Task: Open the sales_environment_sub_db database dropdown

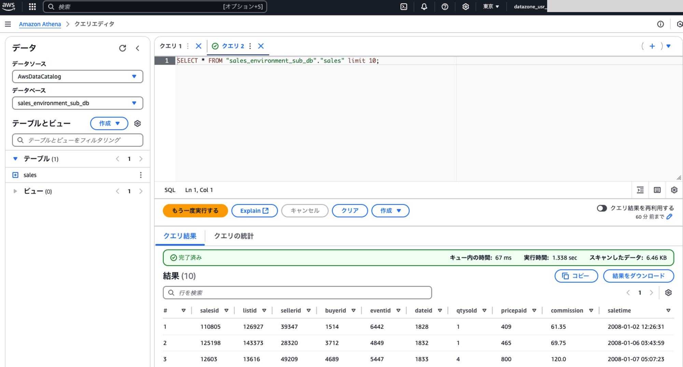Action: point(78,103)
